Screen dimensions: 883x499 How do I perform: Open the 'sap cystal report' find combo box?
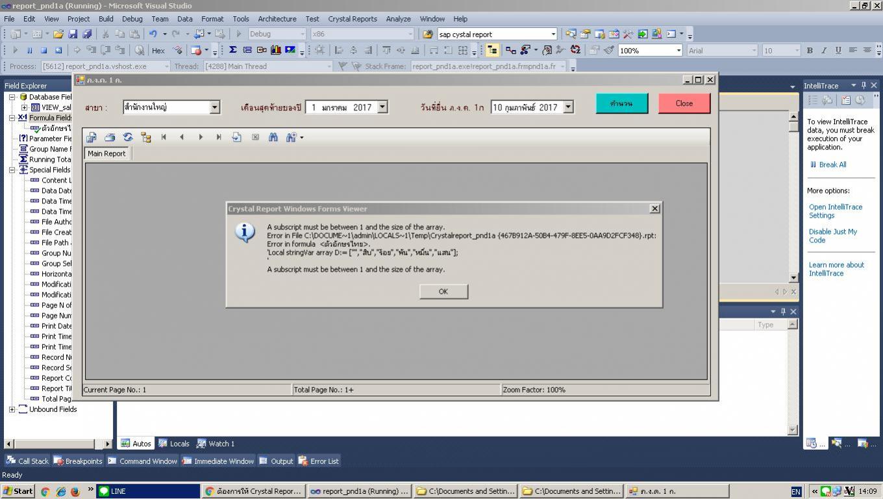tap(497, 34)
